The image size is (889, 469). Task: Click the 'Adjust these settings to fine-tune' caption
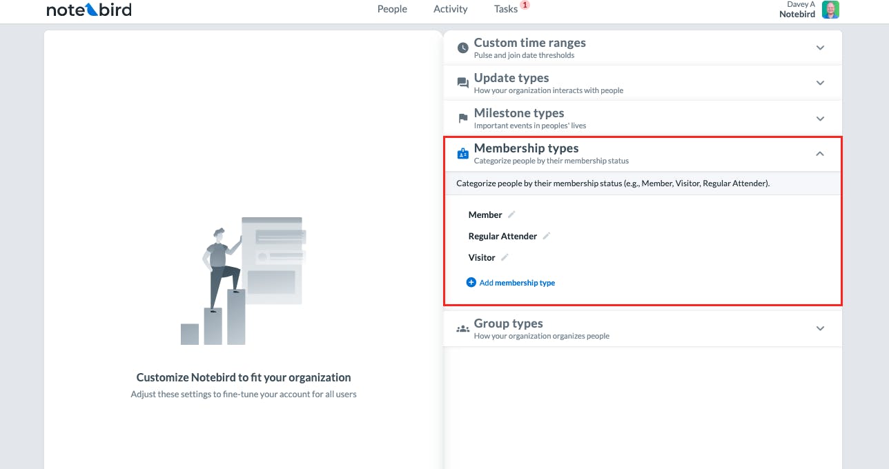244,395
